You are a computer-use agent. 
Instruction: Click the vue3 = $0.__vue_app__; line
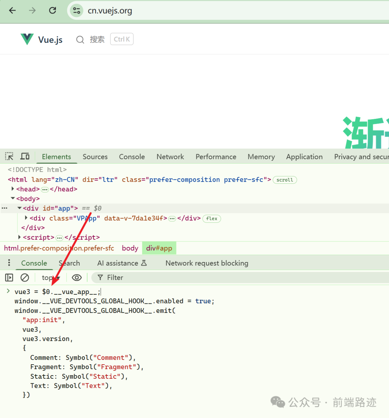58,292
